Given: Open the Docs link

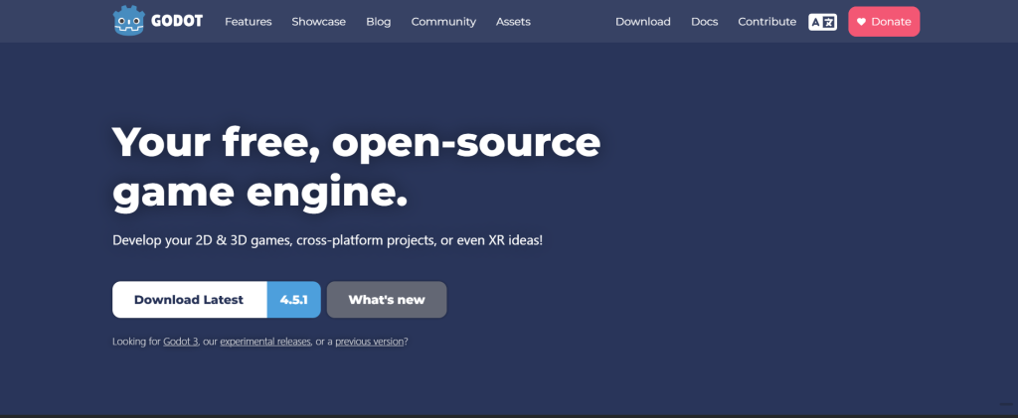Looking at the screenshot, I should point(705,22).
